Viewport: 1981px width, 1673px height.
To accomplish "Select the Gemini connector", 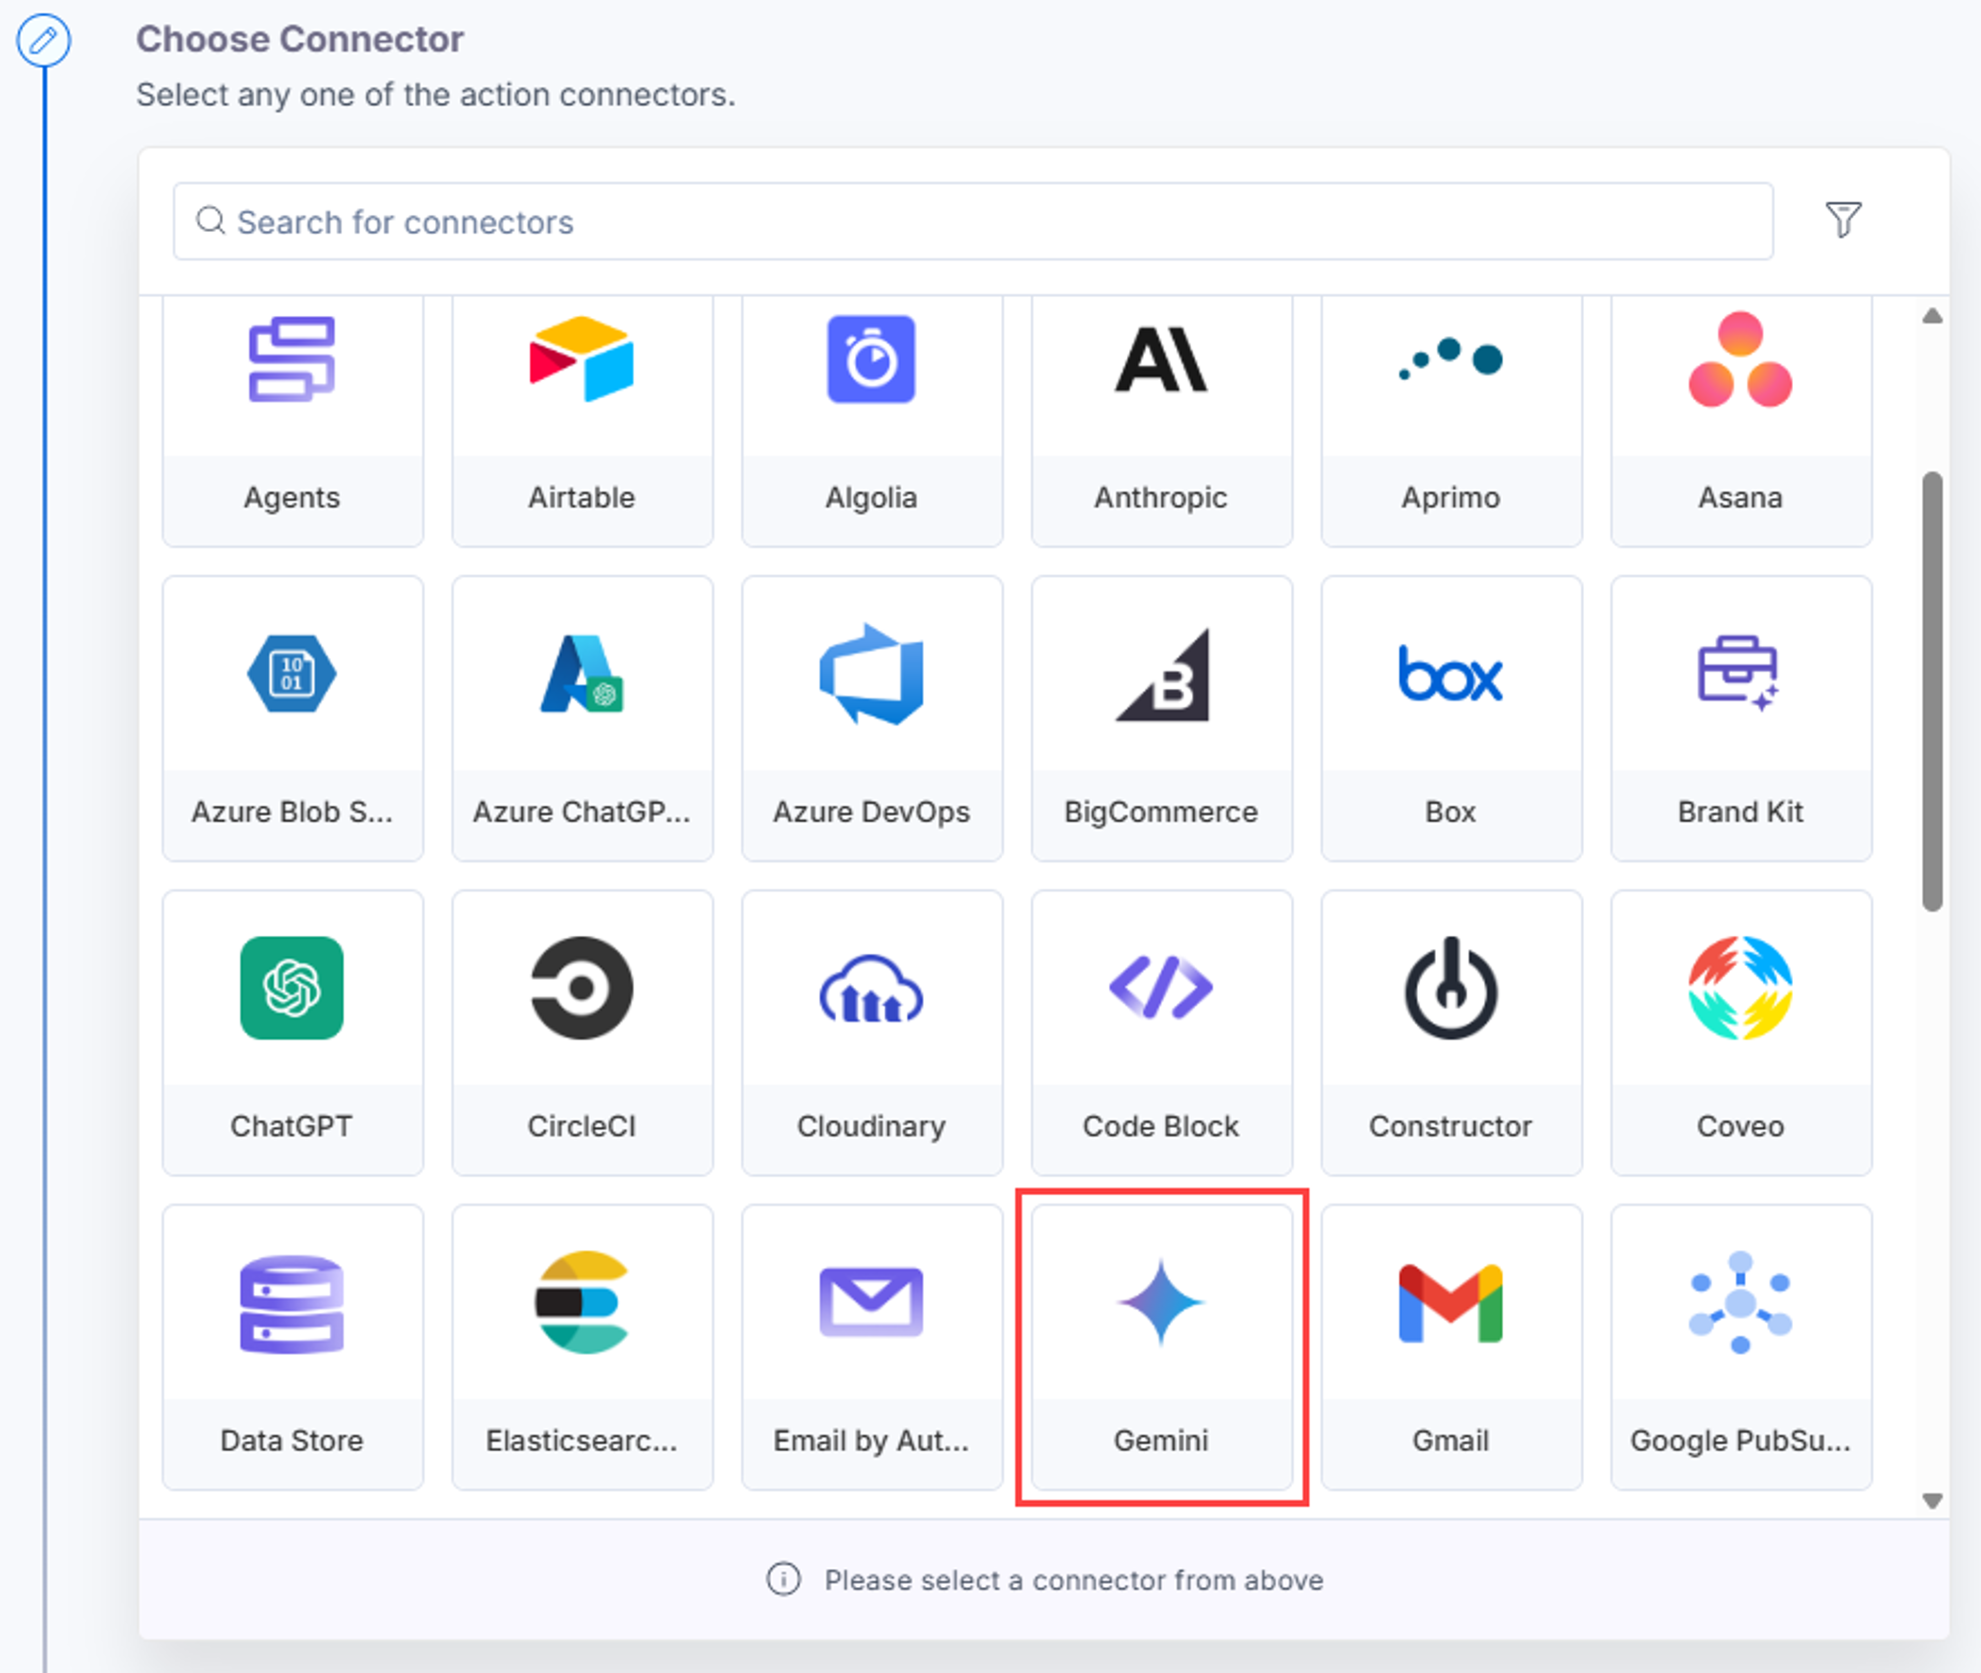I will 1161,1347.
